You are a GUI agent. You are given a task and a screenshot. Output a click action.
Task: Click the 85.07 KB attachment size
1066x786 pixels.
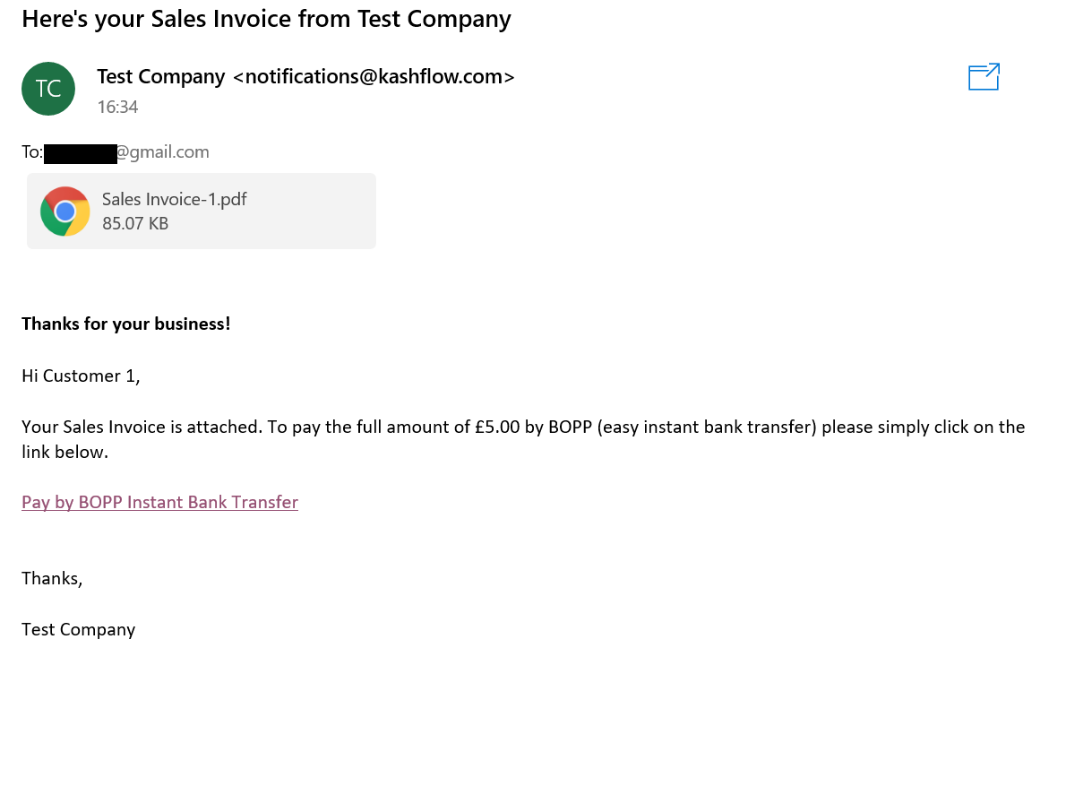(135, 223)
